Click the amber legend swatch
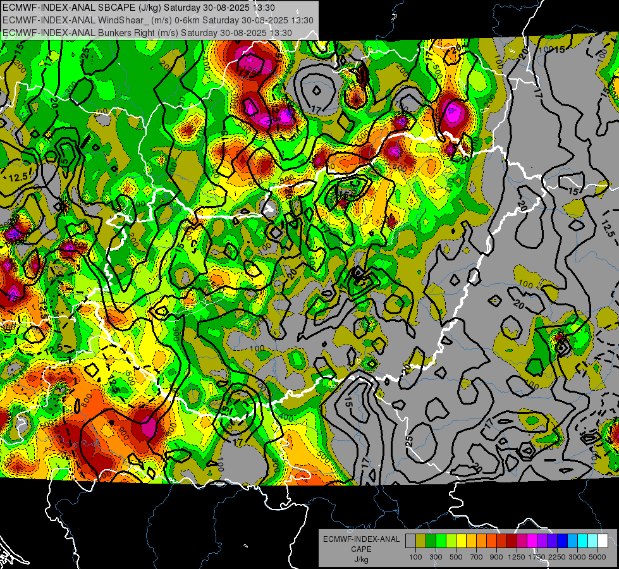This screenshot has height=569, width=619. pyautogui.click(x=471, y=541)
